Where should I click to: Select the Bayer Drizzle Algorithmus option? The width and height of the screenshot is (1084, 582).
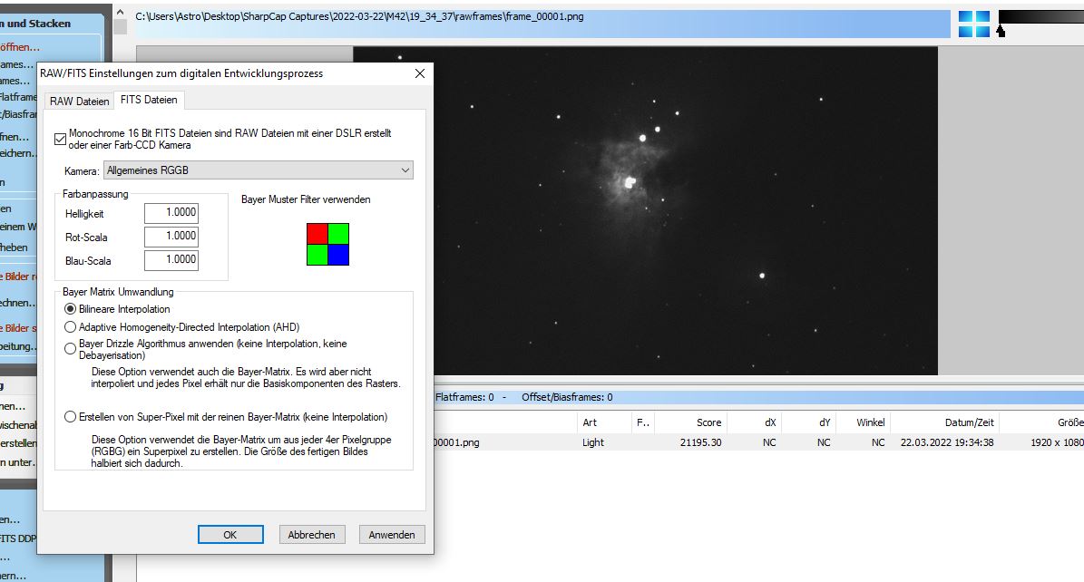(70, 349)
